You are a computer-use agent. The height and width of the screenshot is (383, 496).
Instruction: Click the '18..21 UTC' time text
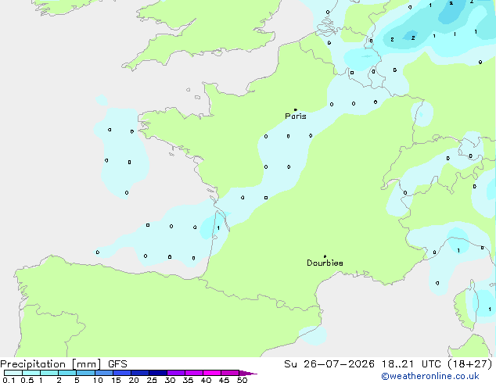411,364
